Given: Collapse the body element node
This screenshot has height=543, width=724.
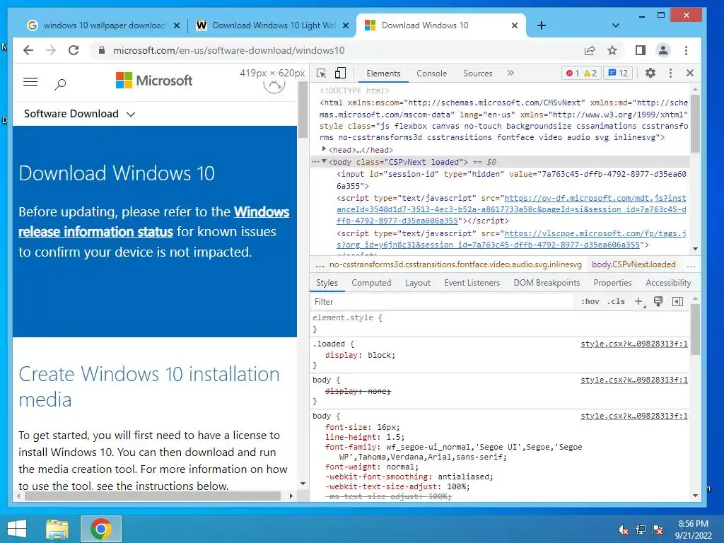Looking at the screenshot, I should click(x=324, y=162).
